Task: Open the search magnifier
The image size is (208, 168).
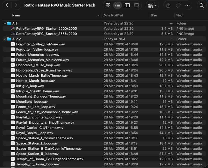Action: (201, 5)
